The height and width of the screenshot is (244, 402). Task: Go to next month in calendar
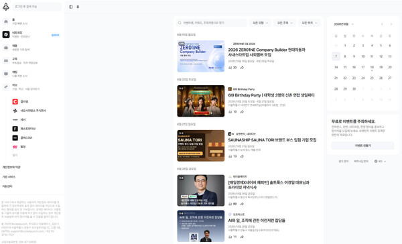pyautogui.click(x=391, y=24)
